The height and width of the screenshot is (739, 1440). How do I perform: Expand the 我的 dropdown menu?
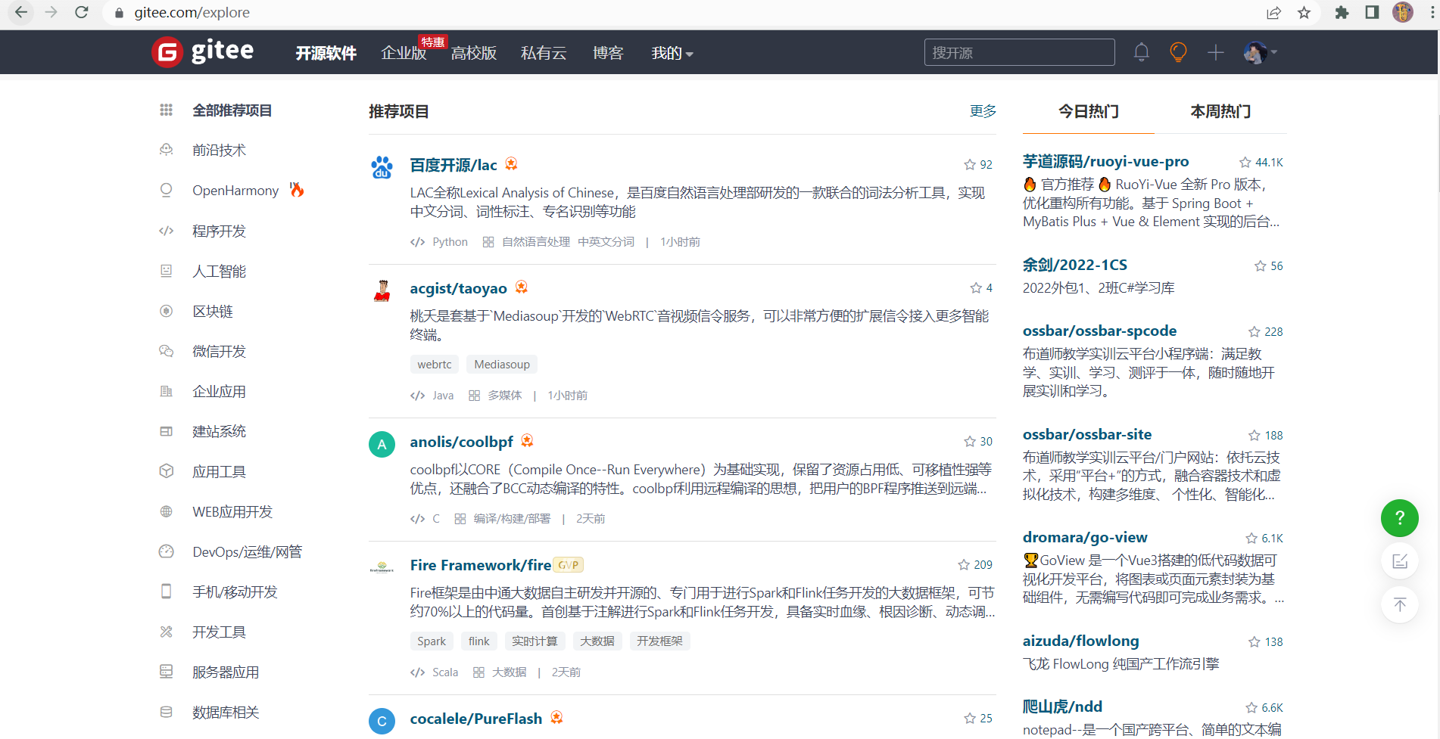(x=672, y=53)
